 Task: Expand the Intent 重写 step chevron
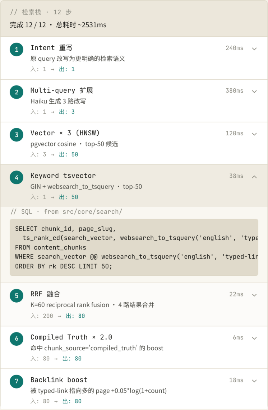tap(254, 48)
